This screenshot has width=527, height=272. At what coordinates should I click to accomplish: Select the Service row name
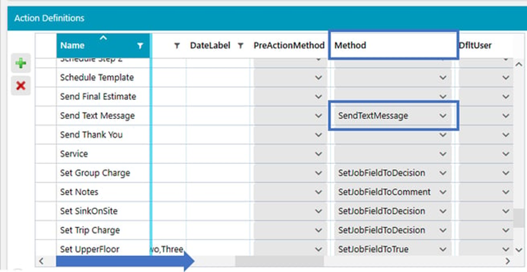74,154
